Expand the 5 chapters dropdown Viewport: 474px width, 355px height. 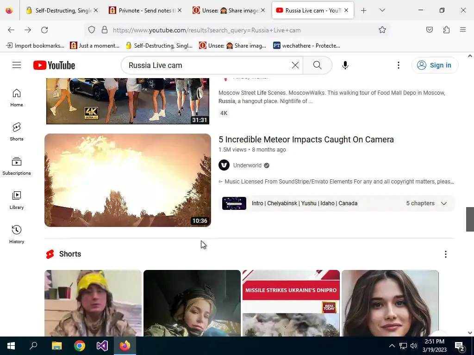[443, 203]
